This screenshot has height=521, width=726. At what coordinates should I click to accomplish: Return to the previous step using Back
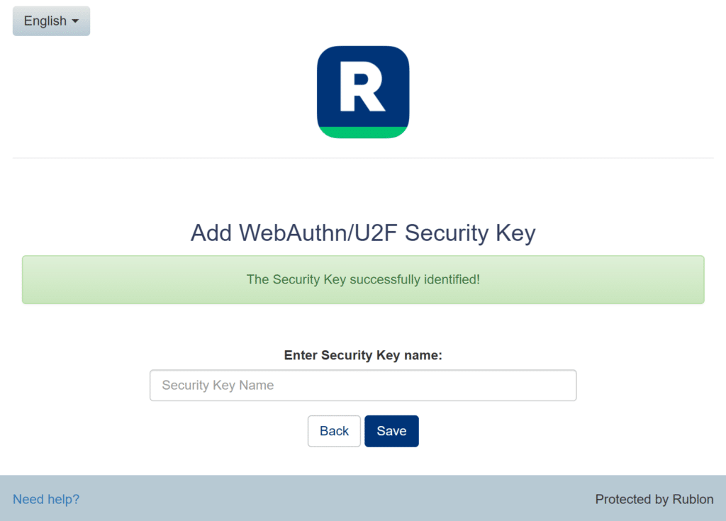coord(334,430)
